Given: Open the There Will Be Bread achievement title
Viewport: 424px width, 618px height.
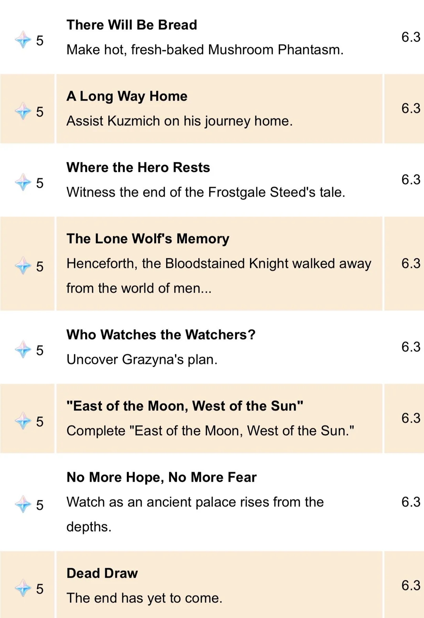Looking at the screenshot, I should tap(132, 25).
